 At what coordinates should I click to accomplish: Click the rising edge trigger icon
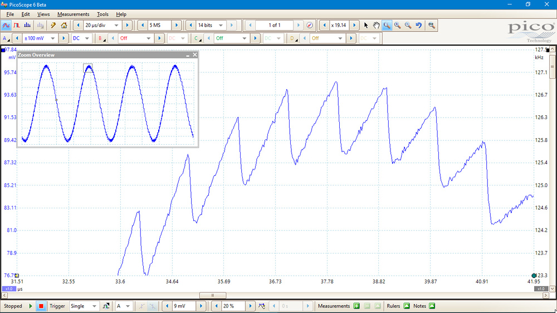tap(141, 306)
